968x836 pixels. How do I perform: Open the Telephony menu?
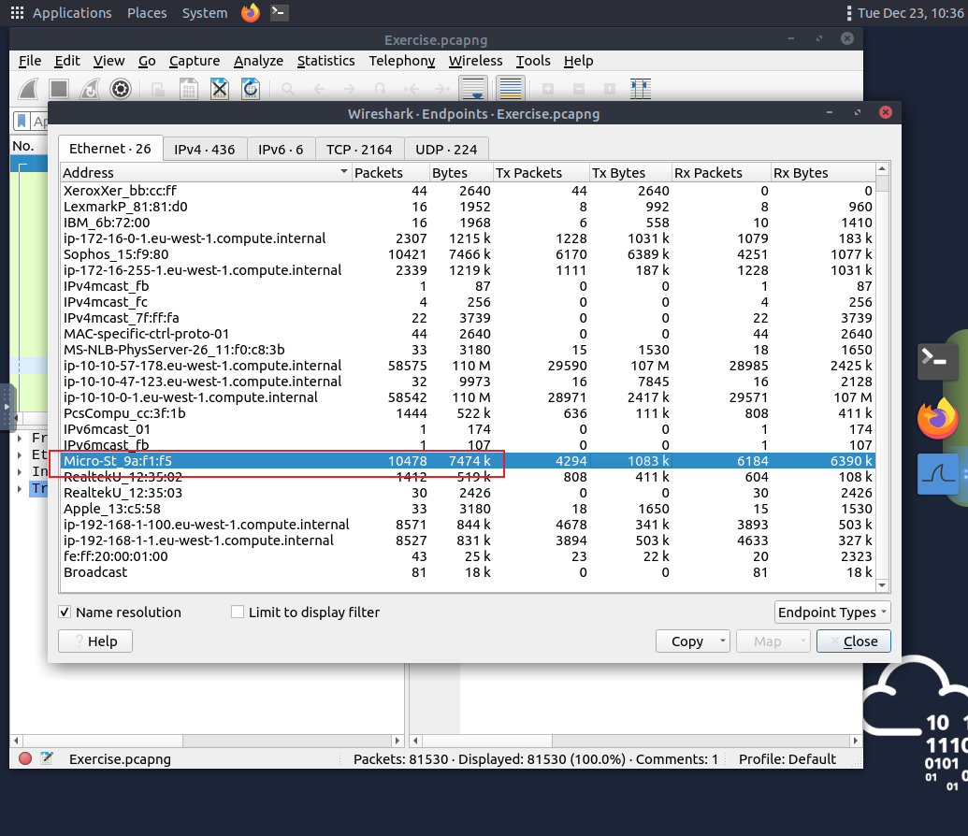[x=402, y=61]
